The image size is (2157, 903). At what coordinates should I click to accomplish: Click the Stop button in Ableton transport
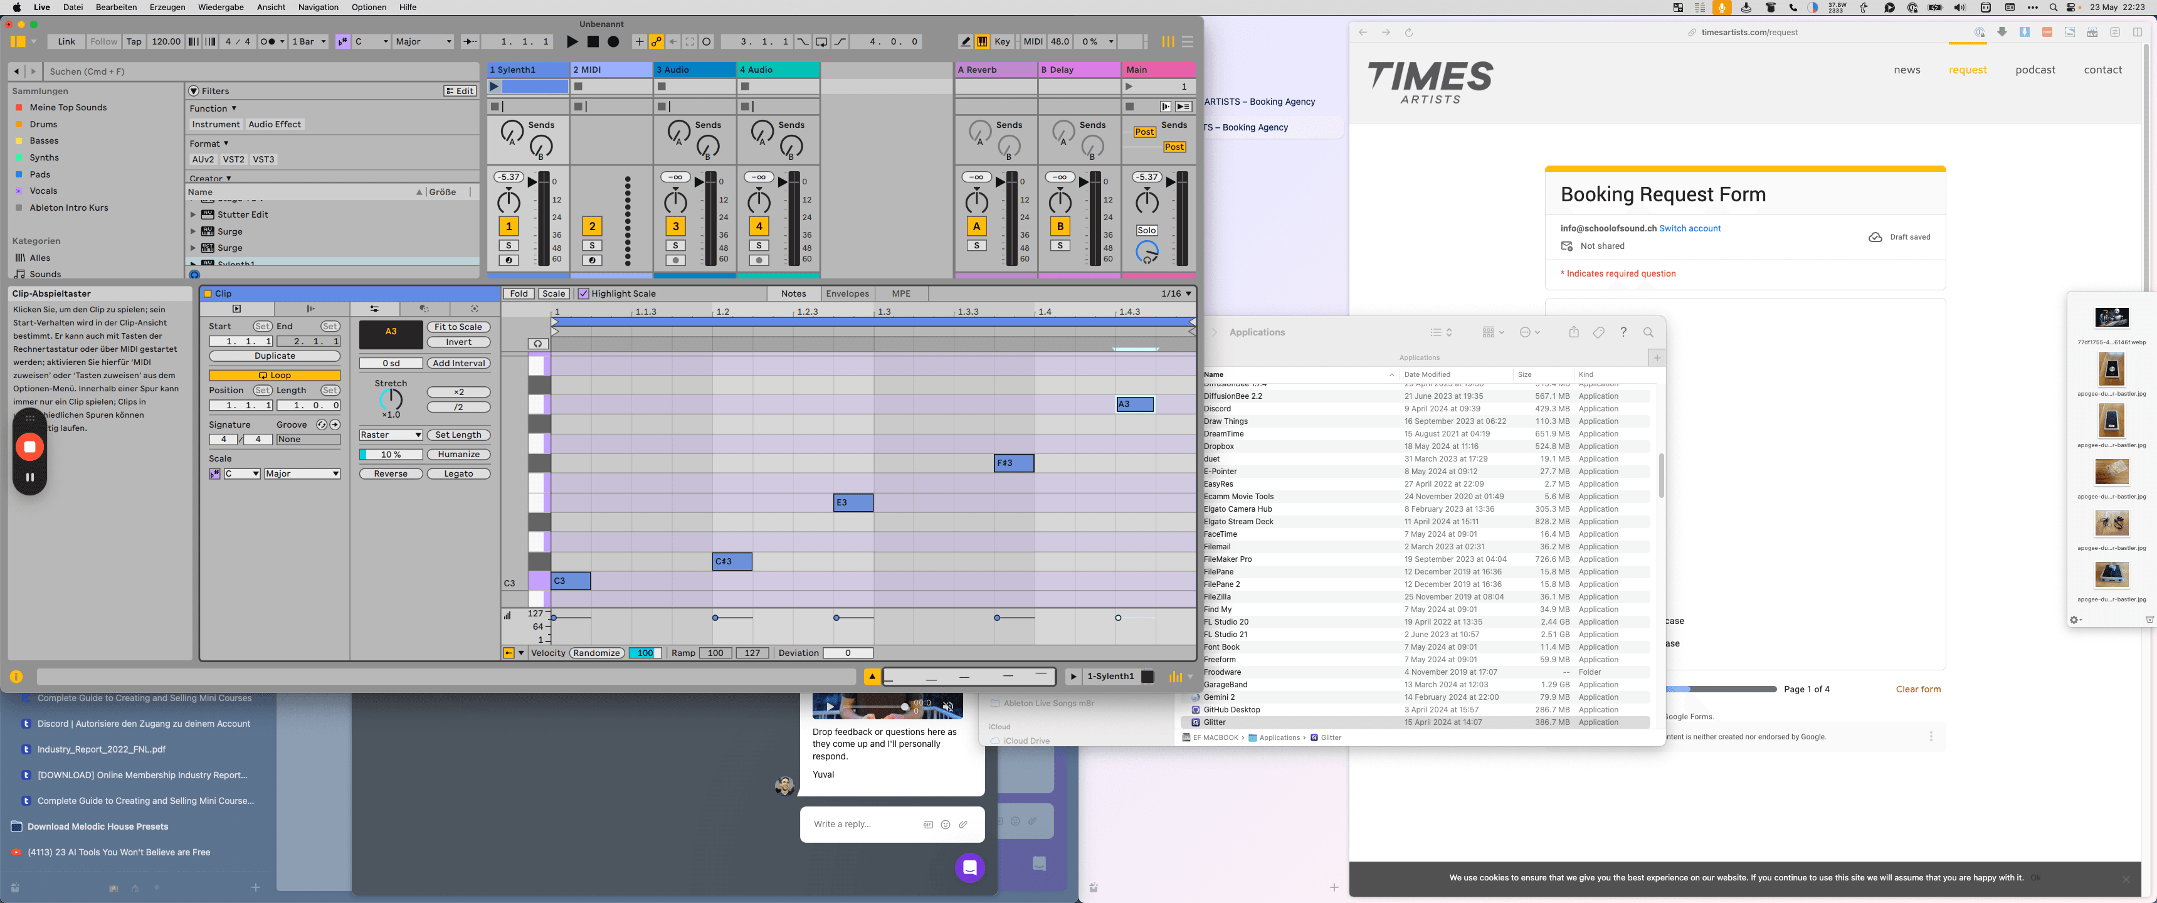coord(593,41)
